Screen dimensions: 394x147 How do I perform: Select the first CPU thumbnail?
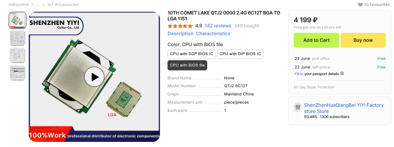[18, 20]
